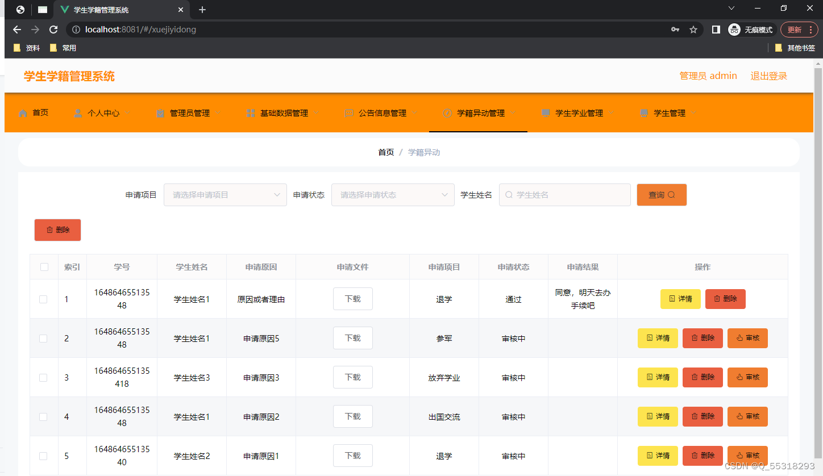The height and width of the screenshot is (476, 823).
Task: Click the globe tab at far left
Action: 20,10
